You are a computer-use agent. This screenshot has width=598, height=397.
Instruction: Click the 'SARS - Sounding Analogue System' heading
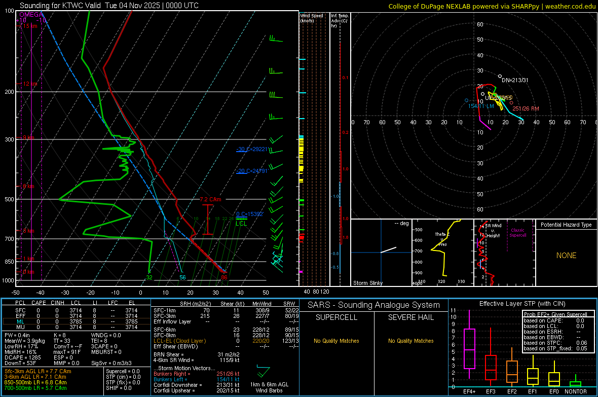point(373,305)
